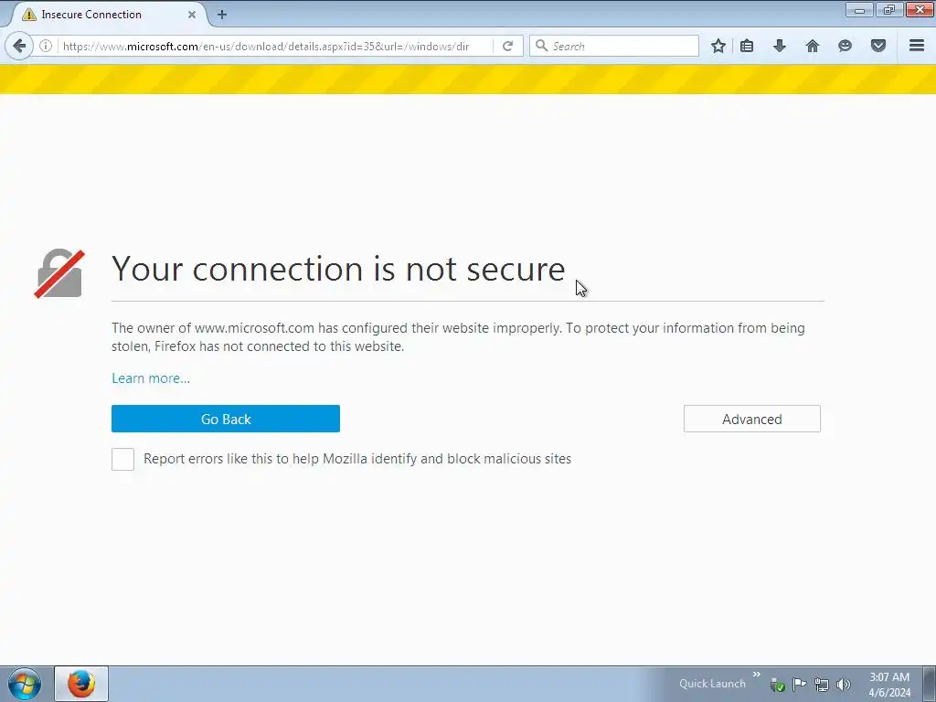The height and width of the screenshot is (702, 936).
Task: Close the Insecure Connection tab
Action: pyautogui.click(x=192, y=15)
